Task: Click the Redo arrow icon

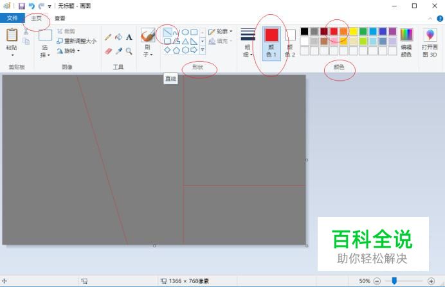Action: pyautogui.click(x=41, y=6)
